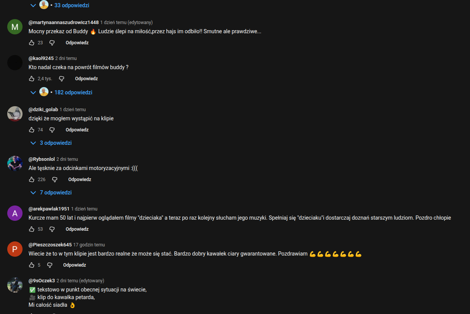Dislike the comment by @Pieszczoszek645

[x=50, y=265]
